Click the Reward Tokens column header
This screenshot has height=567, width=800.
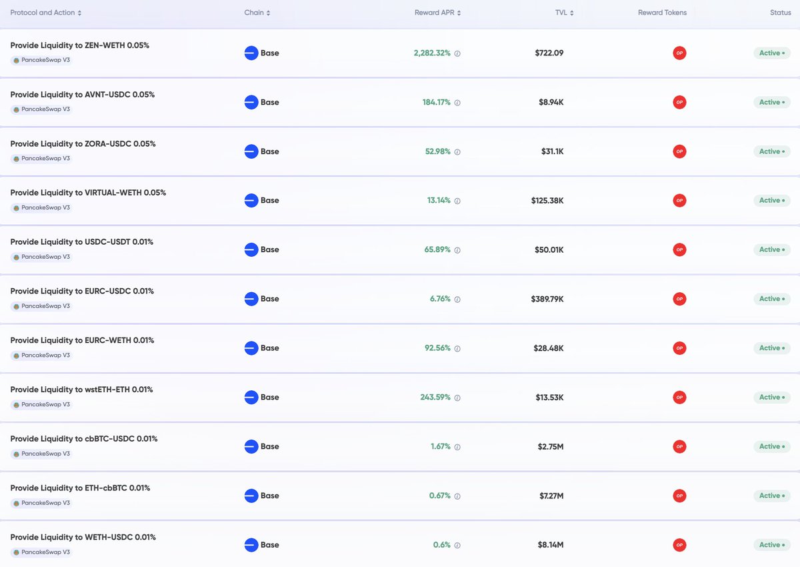point(662,13)
